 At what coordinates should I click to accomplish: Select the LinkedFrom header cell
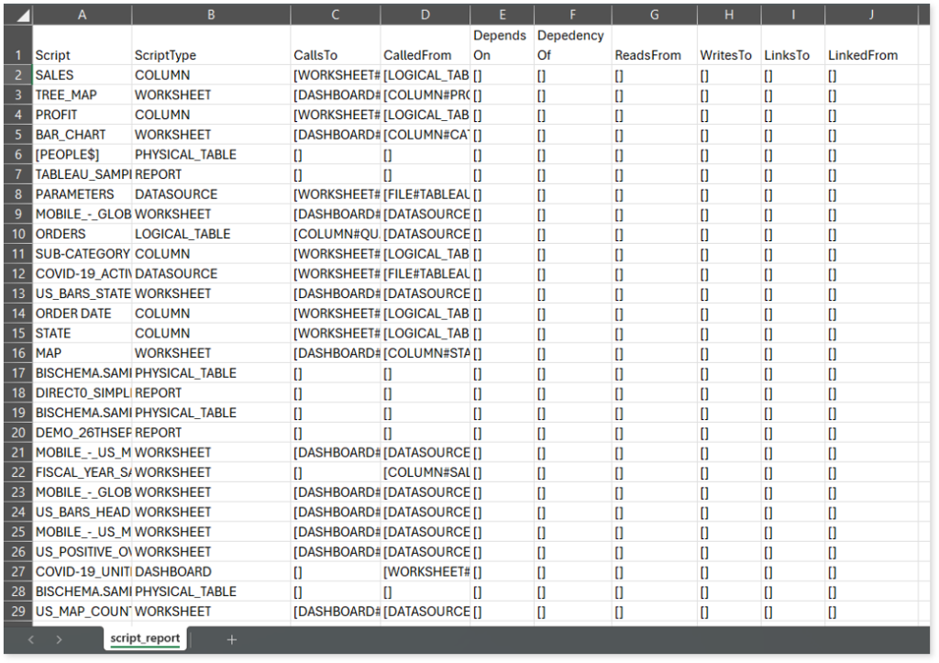[870, 55]
